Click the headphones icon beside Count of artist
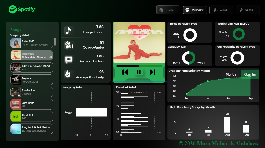The image size is (265, 148). click(x=69, y=45)
